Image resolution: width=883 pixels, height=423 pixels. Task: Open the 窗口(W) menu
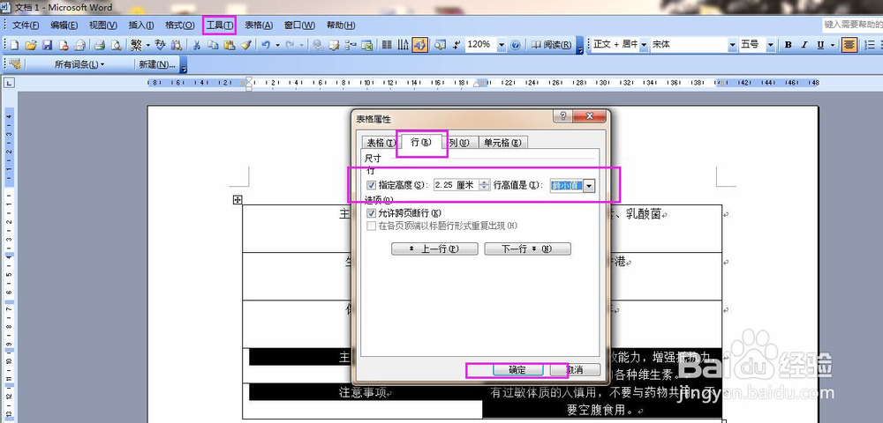tap(299, 26)
